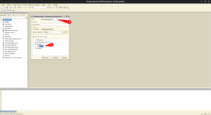This screenshot has height=115, width=211.
Task: Click the red delete cross in the dialog toolbar
Action: [39, 37]
